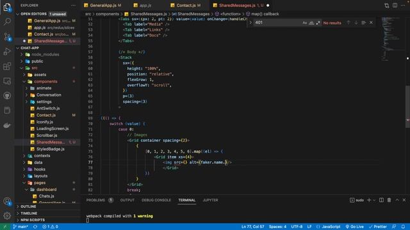The height and width of the screenshot is (230, 410).
Task: Toggle Use Regular Expression in find
Action: (x=318, y=23)
